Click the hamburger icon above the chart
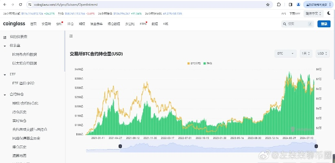Viewport: 335px width, 163px height. coord(71,36)
